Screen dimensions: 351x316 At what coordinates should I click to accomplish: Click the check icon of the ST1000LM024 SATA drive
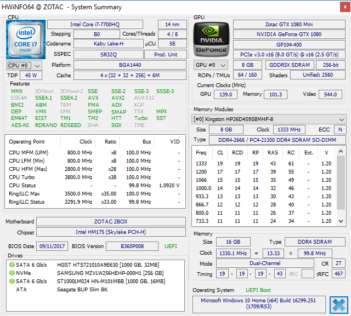(x=12, y=281)
